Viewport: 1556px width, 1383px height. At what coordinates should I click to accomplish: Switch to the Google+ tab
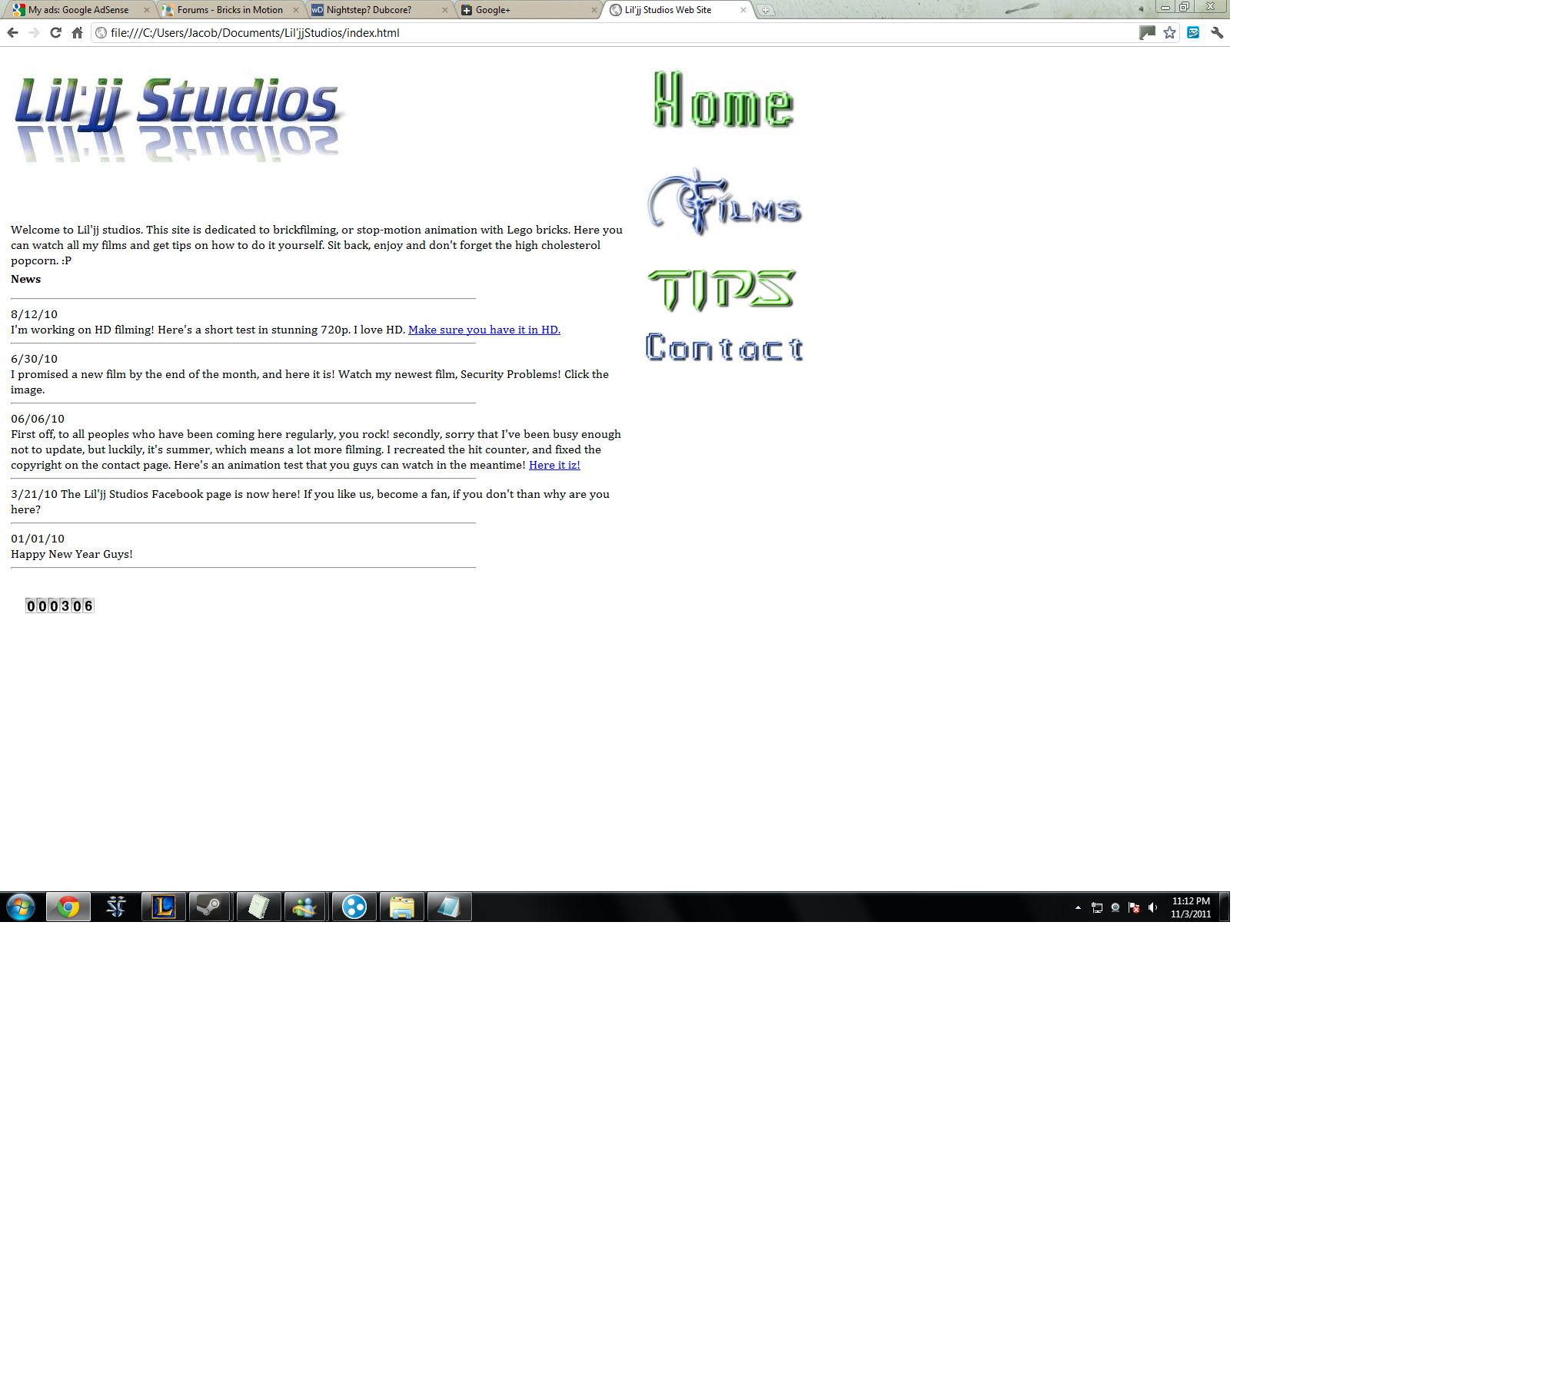point(507,10)
